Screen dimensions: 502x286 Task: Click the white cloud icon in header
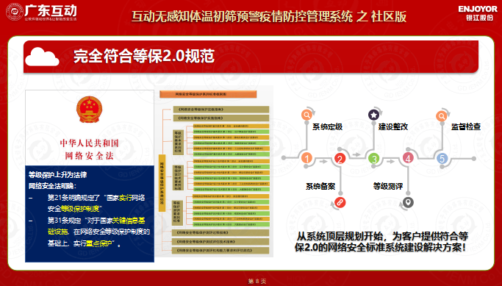[42, 57]
